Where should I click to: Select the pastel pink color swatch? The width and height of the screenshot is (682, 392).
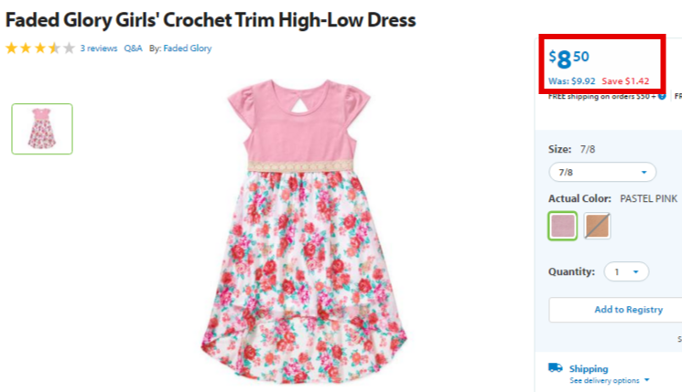(x=562, y=226)
